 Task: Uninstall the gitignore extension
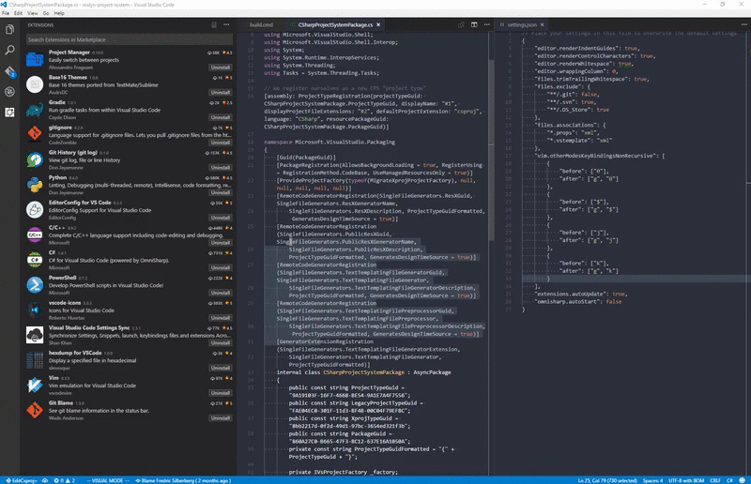(x=221, y=142)
